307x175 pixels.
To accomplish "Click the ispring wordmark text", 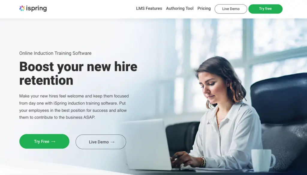I will tap(36, 9).
